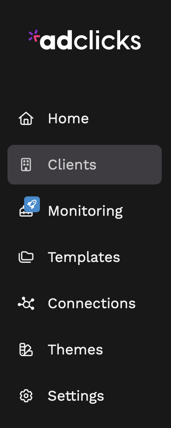The width and height of the screenshot is (171, 428).
Task: Click the Connections network nodes icon
Action: pos(26,303)
